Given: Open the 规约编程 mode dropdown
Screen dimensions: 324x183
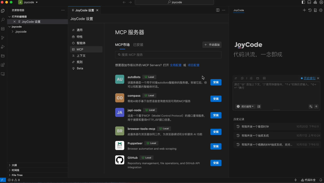Looking at the screenshot, I should [x=245, y=107].
